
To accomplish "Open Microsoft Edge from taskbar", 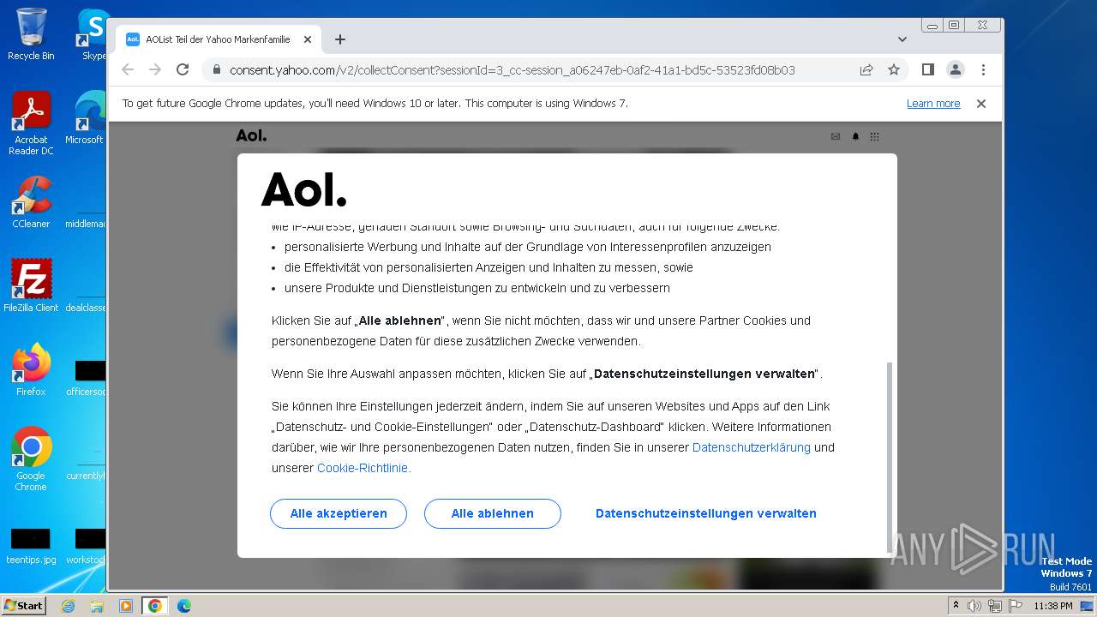I will 184,606.
